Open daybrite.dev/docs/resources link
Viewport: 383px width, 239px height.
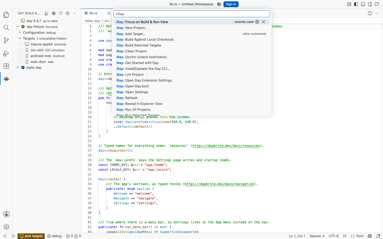[x=226, y=146]
